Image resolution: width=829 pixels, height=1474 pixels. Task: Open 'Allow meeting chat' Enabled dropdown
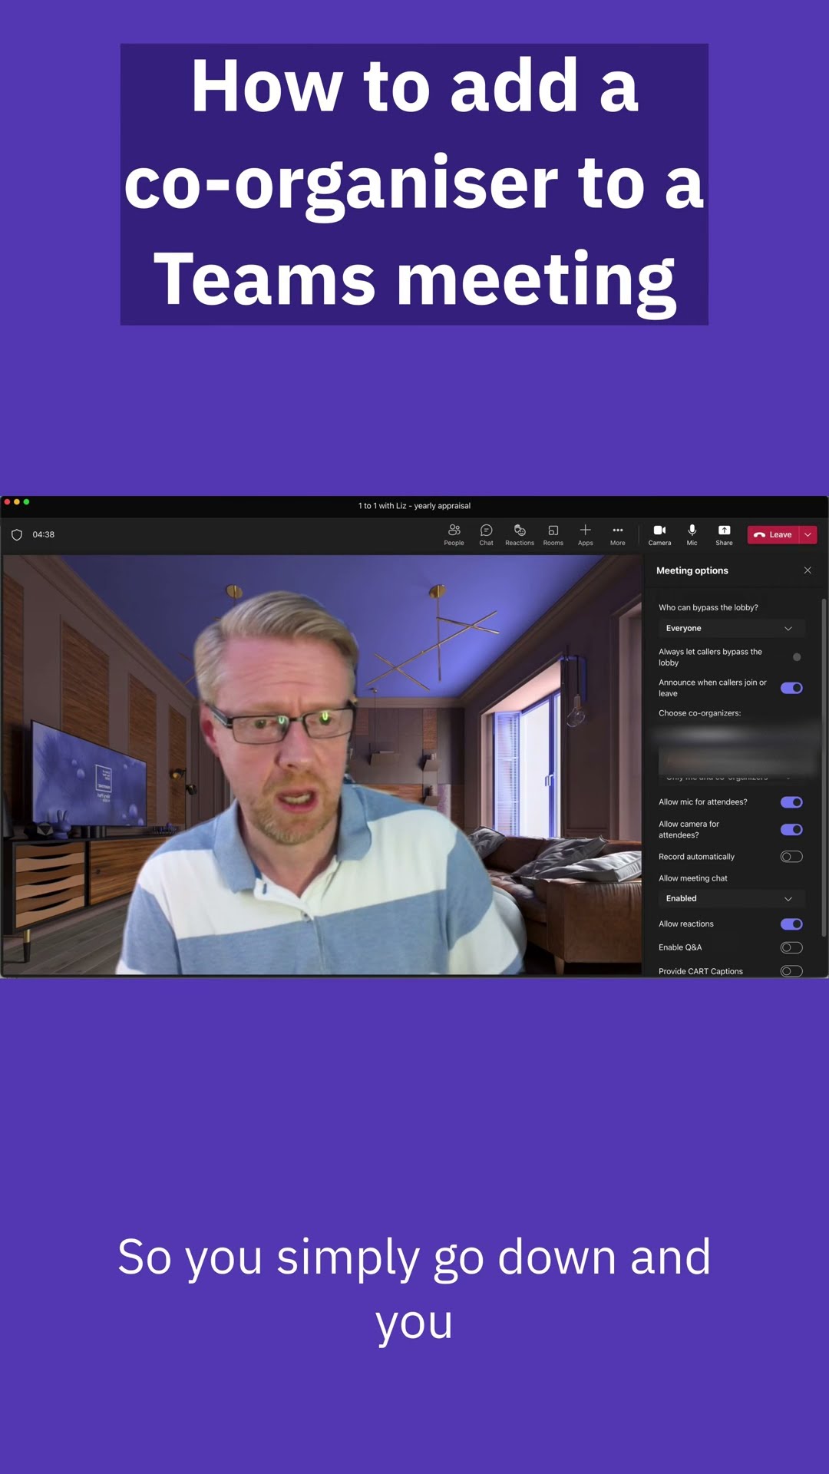click(x=732, y=898)
